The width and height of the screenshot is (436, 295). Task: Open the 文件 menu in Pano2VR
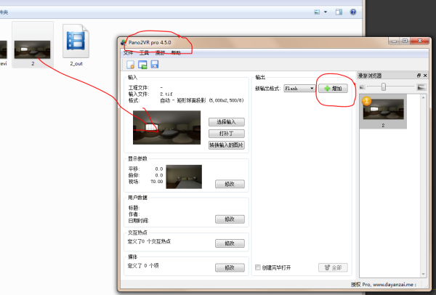click(128, 52)
